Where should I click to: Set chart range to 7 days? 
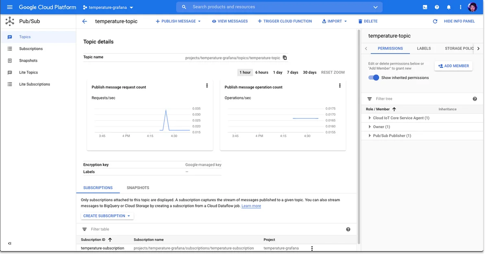(292, 73)
